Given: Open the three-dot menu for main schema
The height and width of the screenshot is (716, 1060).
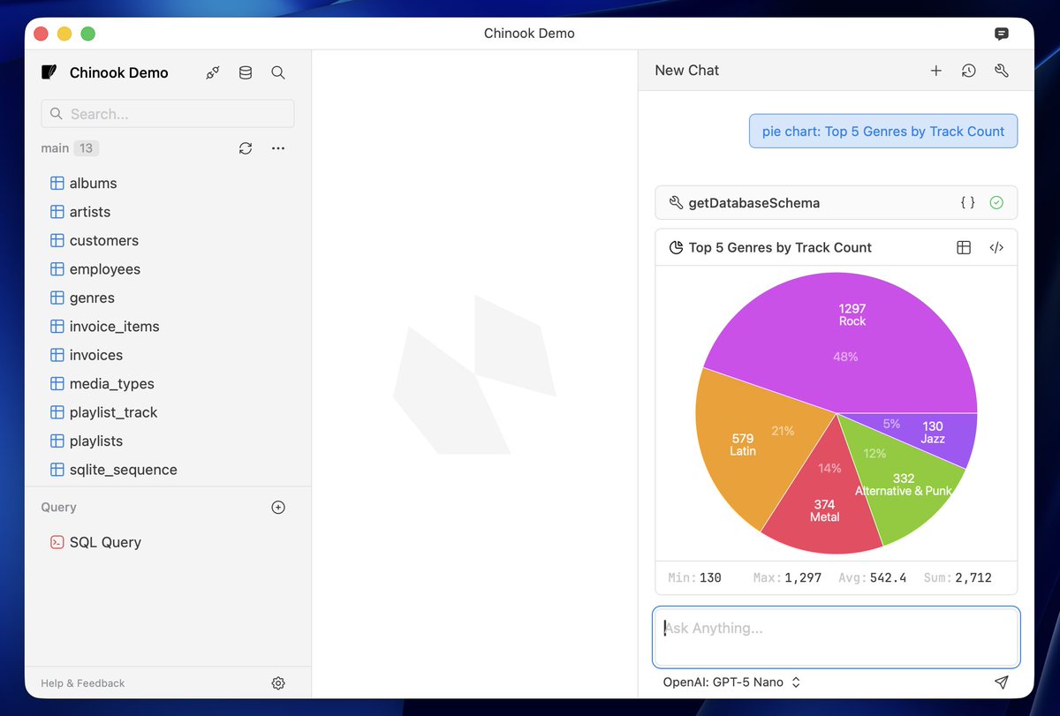Looking at the screenshot, I should 278,148.
